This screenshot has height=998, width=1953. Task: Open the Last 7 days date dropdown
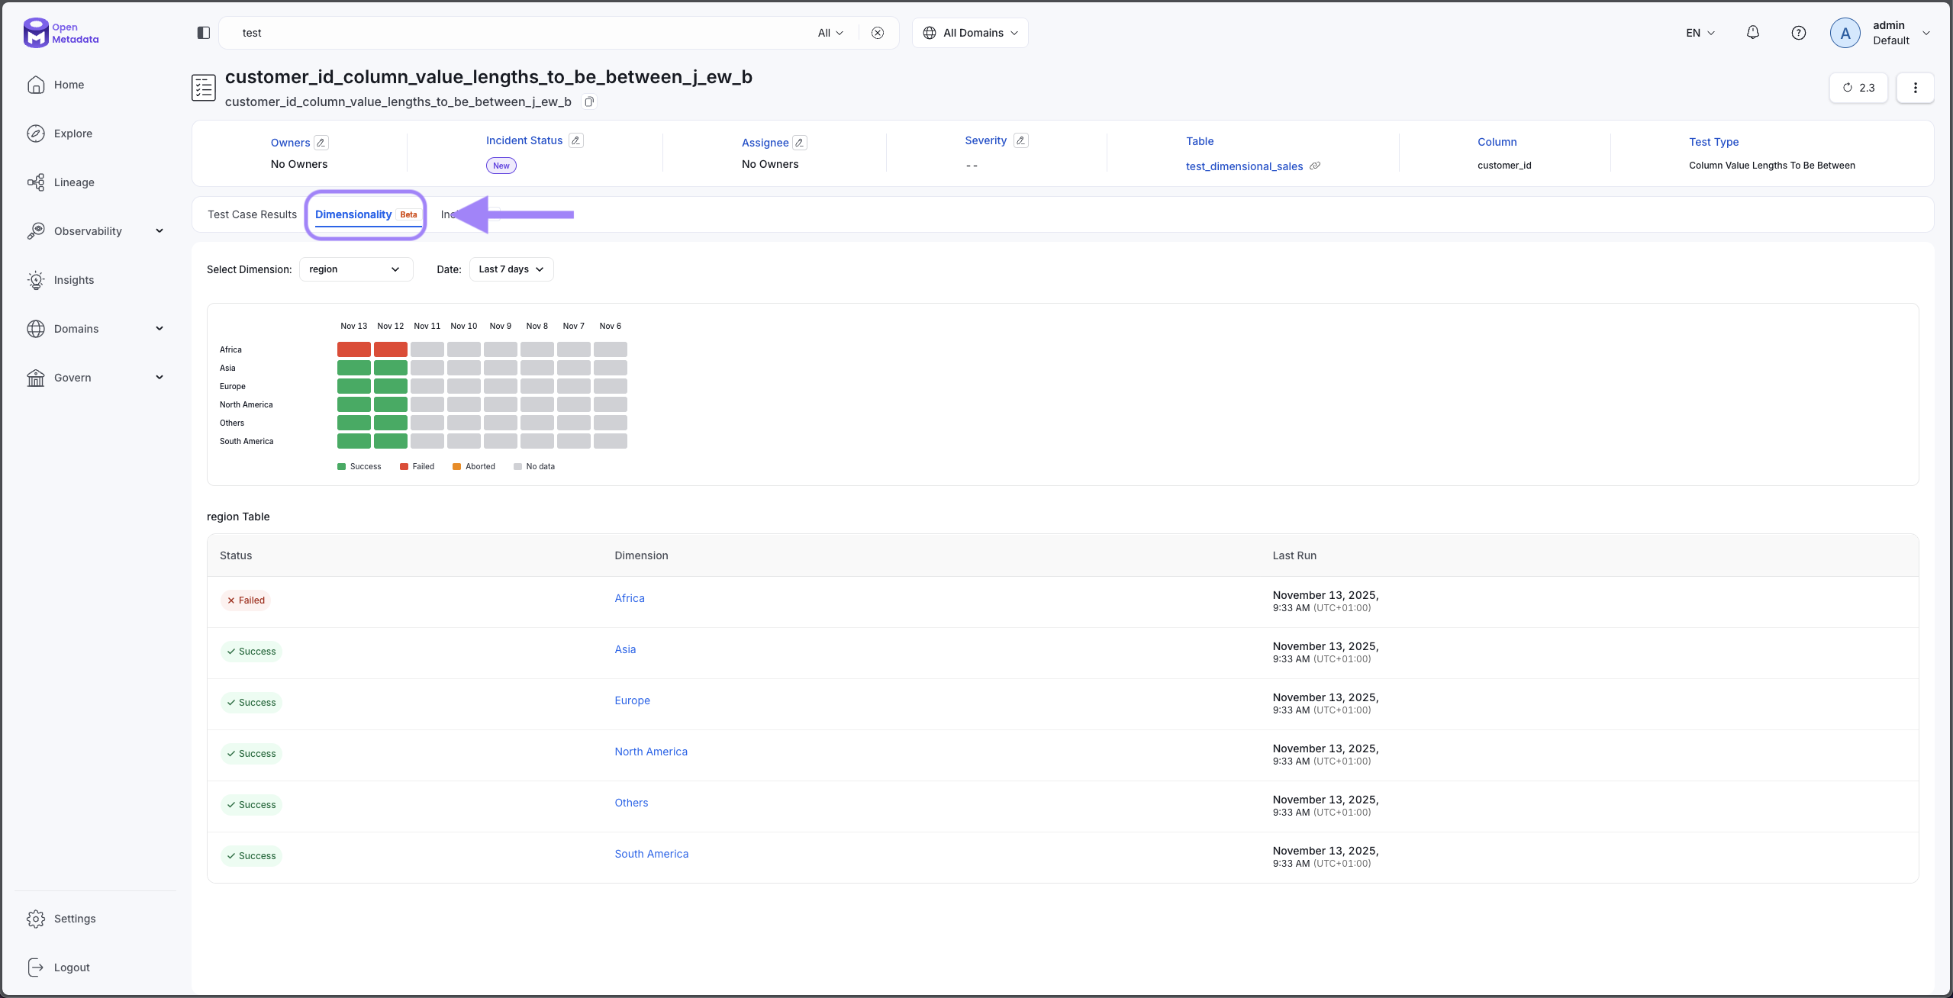click(511, 269)
